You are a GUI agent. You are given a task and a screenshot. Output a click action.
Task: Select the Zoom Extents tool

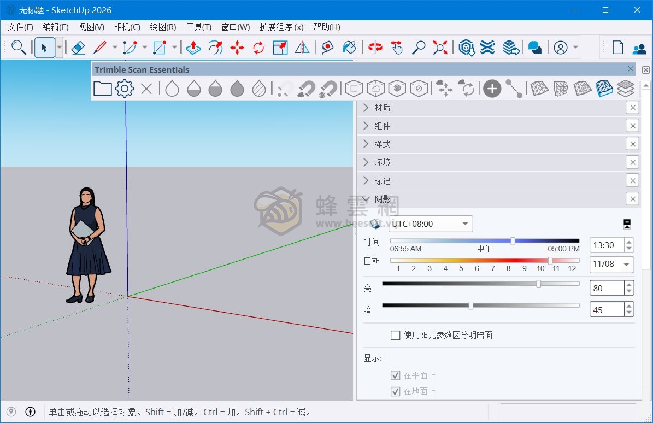[440, 48]
